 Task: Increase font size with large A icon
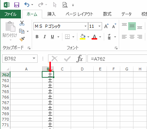106,26
